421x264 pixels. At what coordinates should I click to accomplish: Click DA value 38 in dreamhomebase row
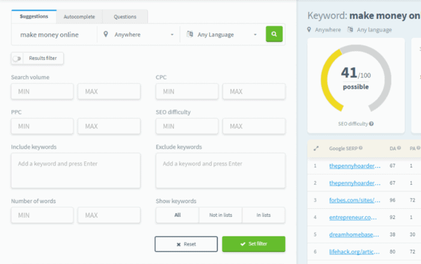[x=393, y=235]
